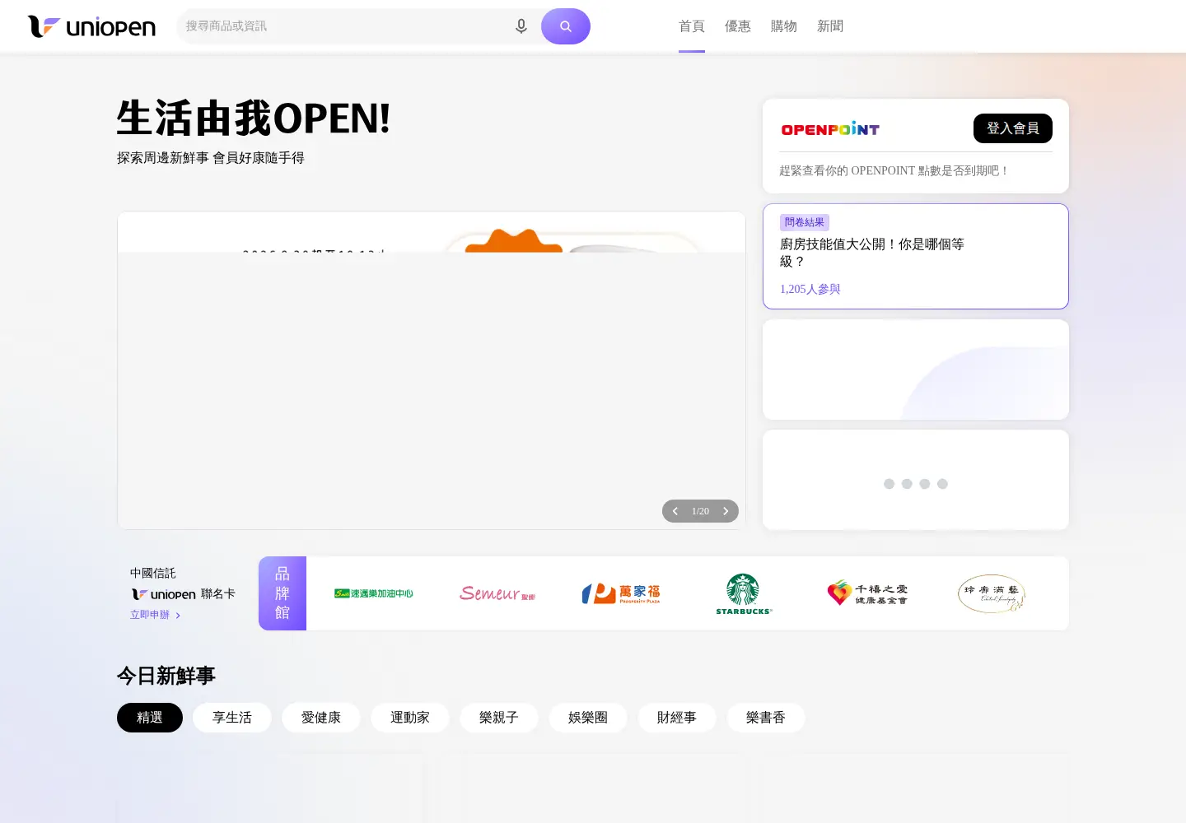The width and height of the screenshot is (1186, 823).
Task: Click the 問卷結果 tag
Action: 805,222
